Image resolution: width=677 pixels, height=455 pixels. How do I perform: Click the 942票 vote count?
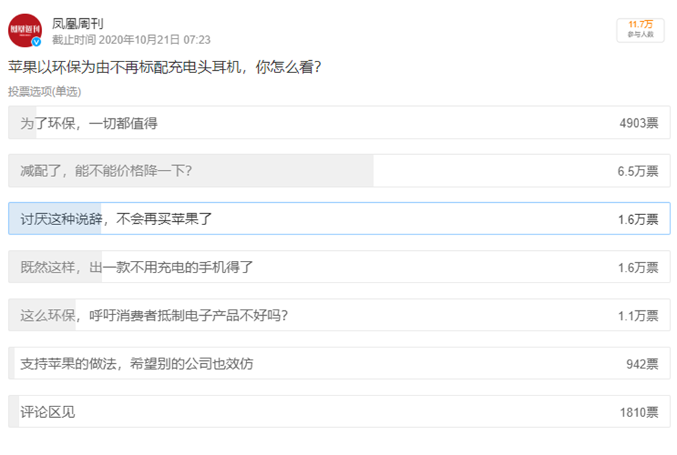pyautogui.click(x=641, y=364)
